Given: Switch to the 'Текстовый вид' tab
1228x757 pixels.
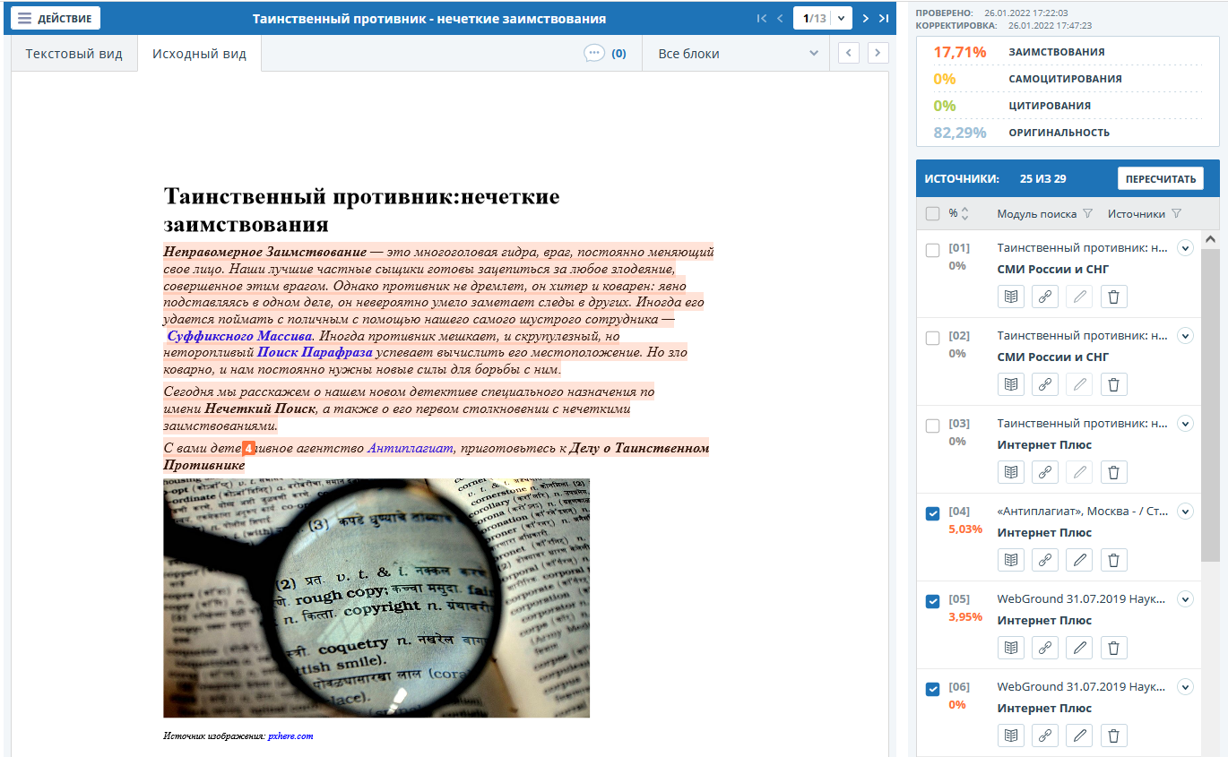Looking at the screenshot, I should click(74, 54).
